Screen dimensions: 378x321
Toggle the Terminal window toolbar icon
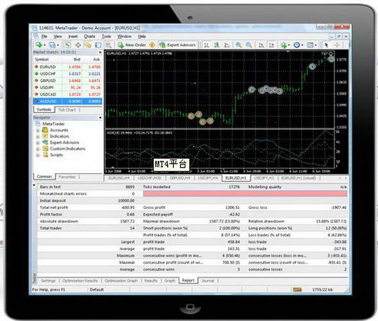98,45
